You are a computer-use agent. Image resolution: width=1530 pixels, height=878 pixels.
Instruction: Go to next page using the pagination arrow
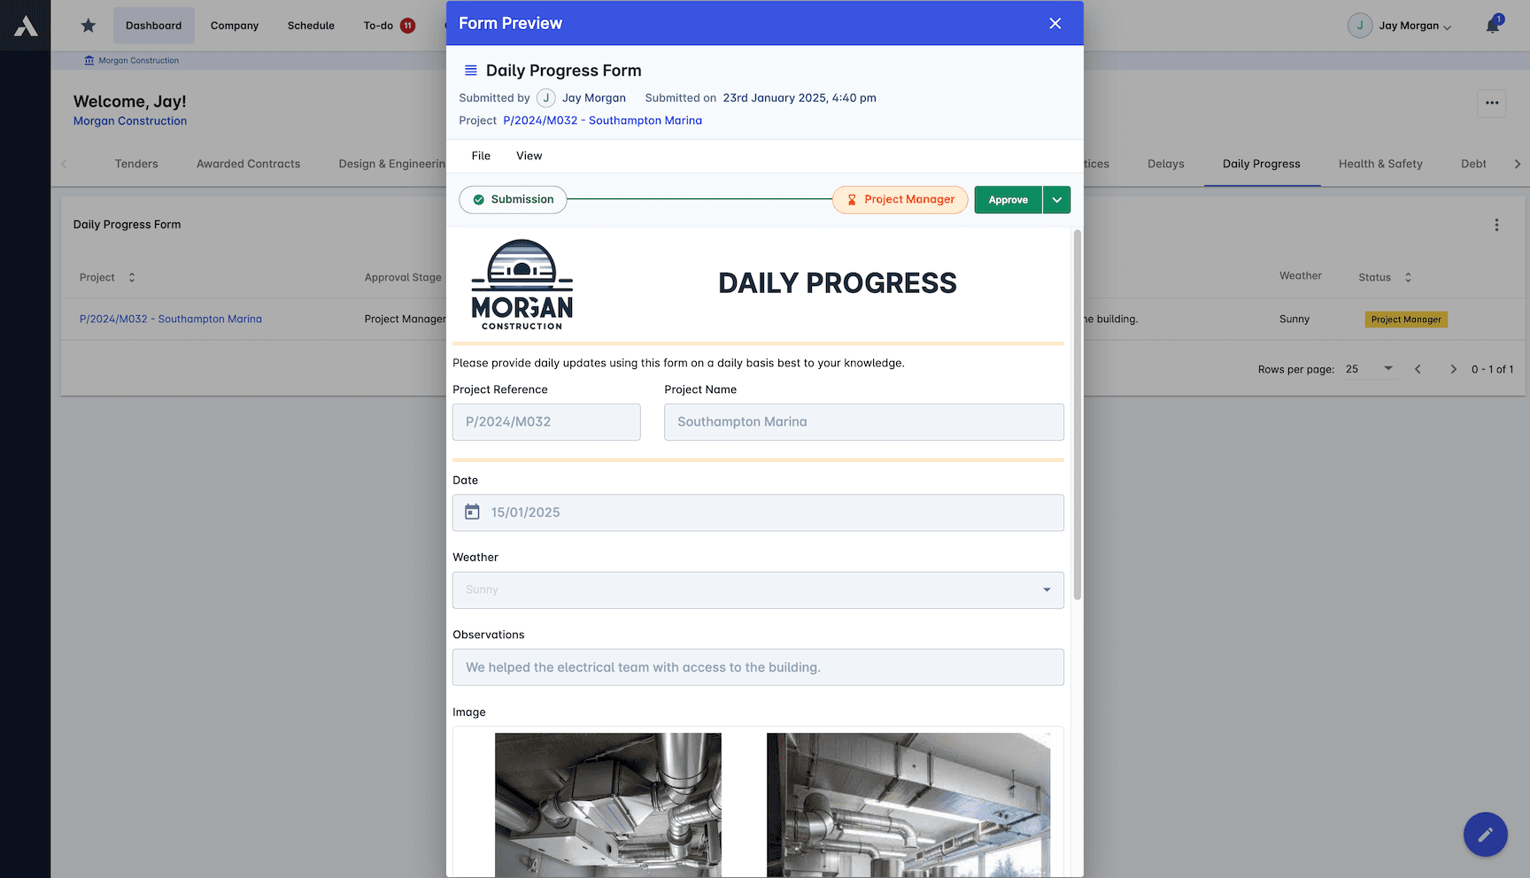1453,369
